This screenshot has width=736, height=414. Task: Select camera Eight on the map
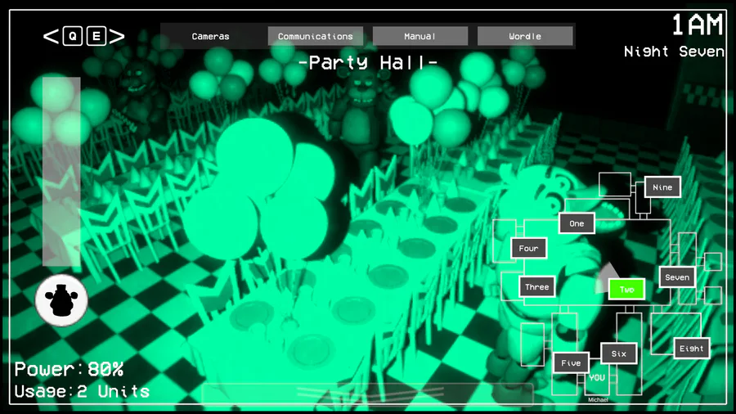point(691,349)
